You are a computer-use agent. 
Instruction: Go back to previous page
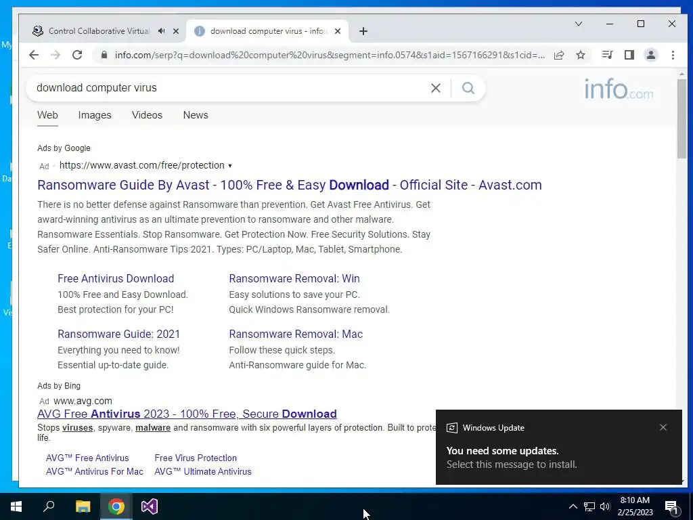pos(34,55)
